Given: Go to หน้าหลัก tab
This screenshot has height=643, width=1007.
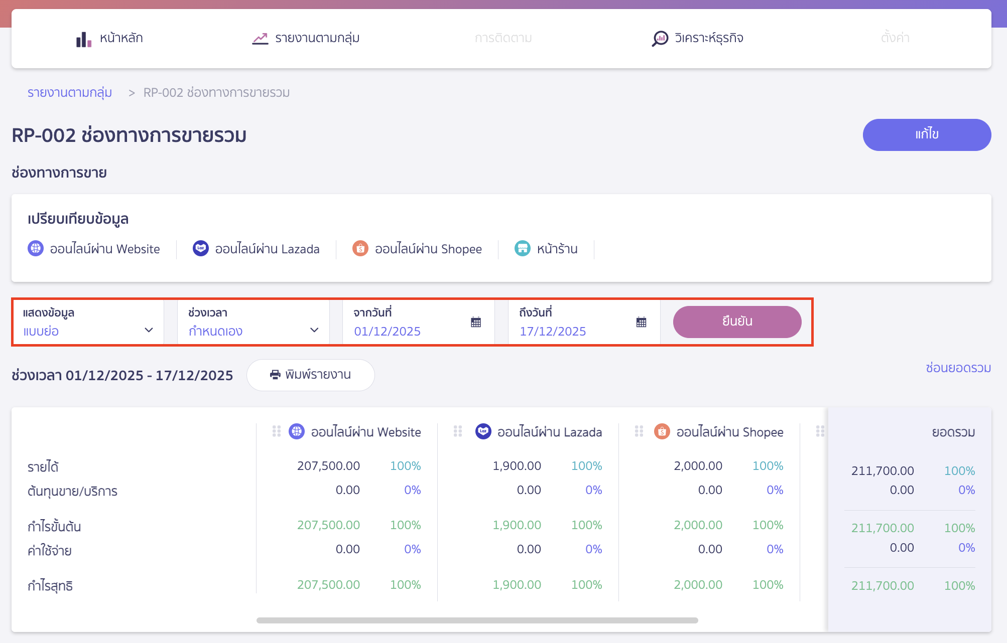Looking at the screenshot, I should pos(121,38).
